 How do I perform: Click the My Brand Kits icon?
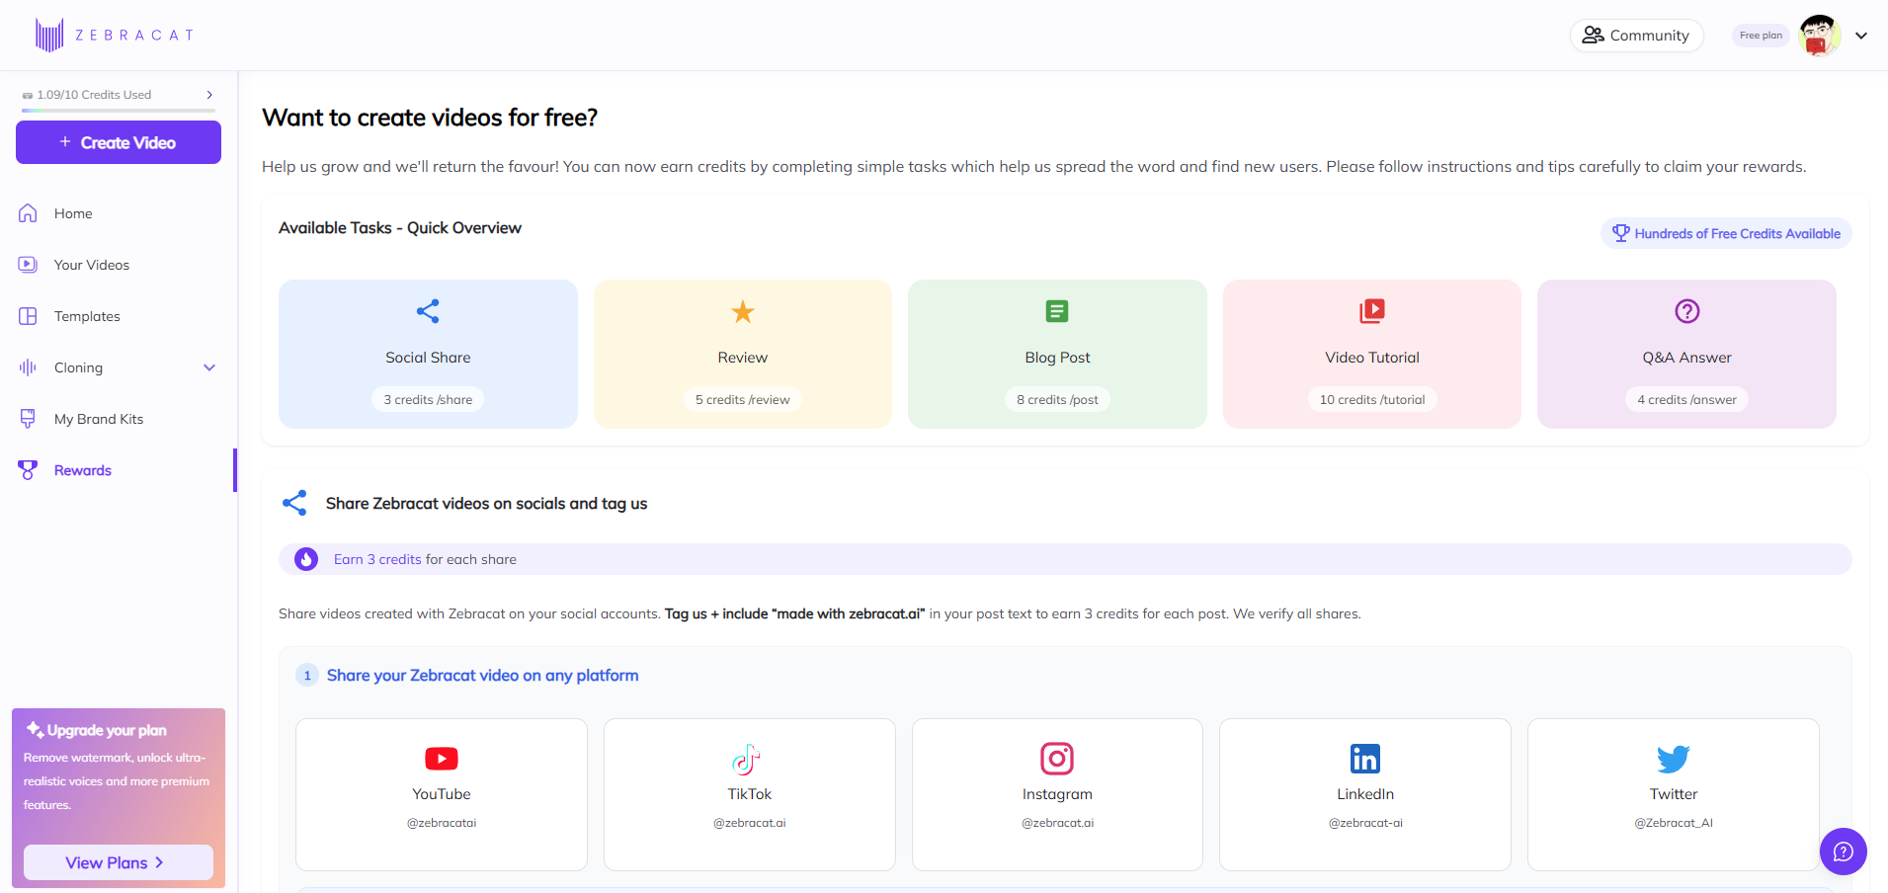(28, 419)
